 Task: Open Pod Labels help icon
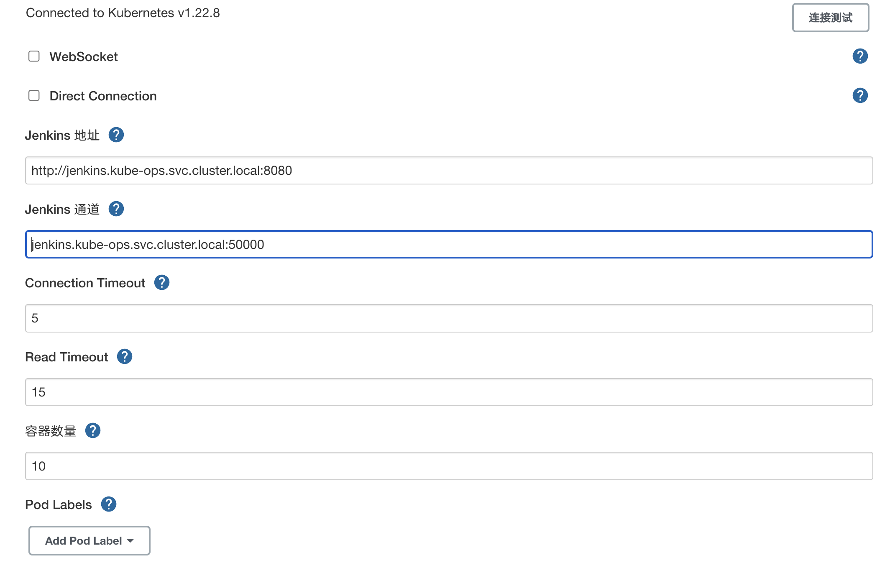point(108,504)
